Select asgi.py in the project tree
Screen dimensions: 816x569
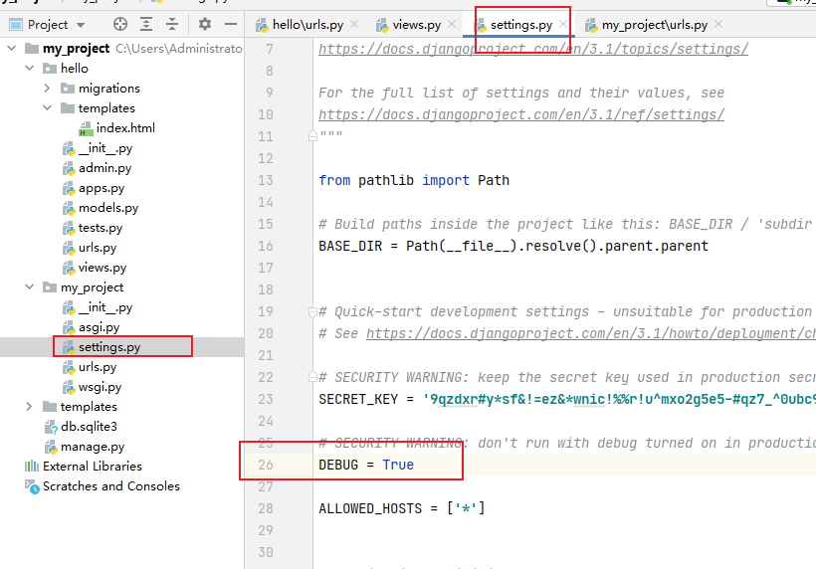click(99, 327)
